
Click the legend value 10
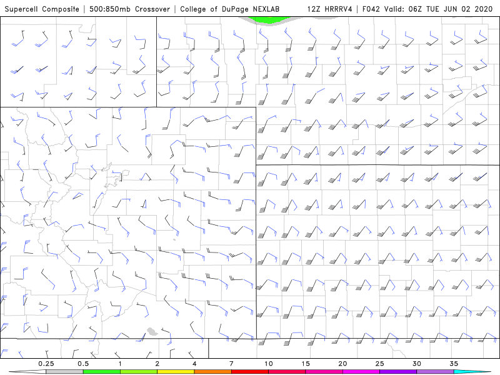[x=269, y=364]
